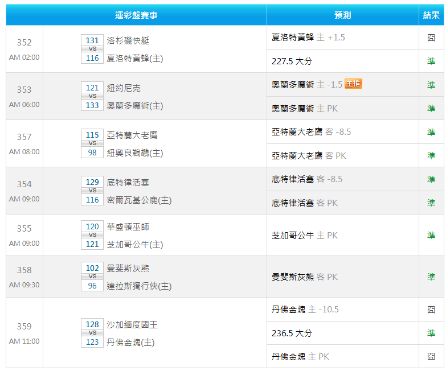Click the 準 result for 227.5 大分
Image resolution: width=446 pixels, height=371 pixels.
pos(431,61)
